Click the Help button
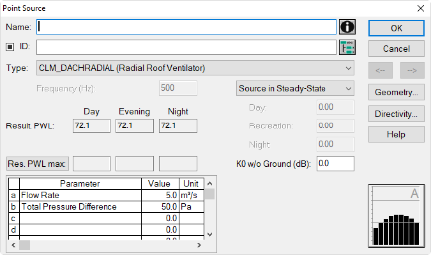This screenshot has height=255, width=431. coord(396,134)
